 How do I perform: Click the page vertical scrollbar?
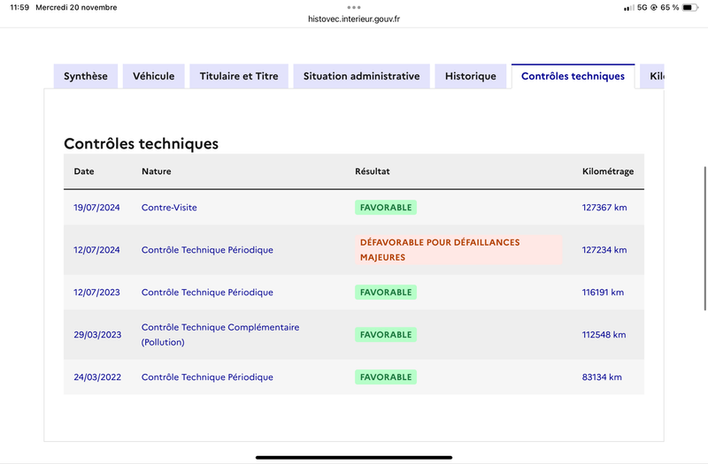point(704,238)
